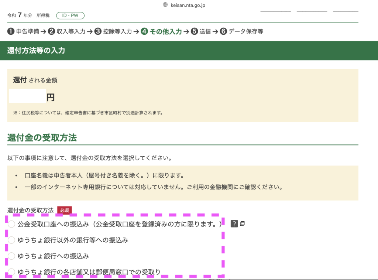
Task: Select 公金受取口座への振込み radio option
Action: pyautogui.click(x=11, y=224)
